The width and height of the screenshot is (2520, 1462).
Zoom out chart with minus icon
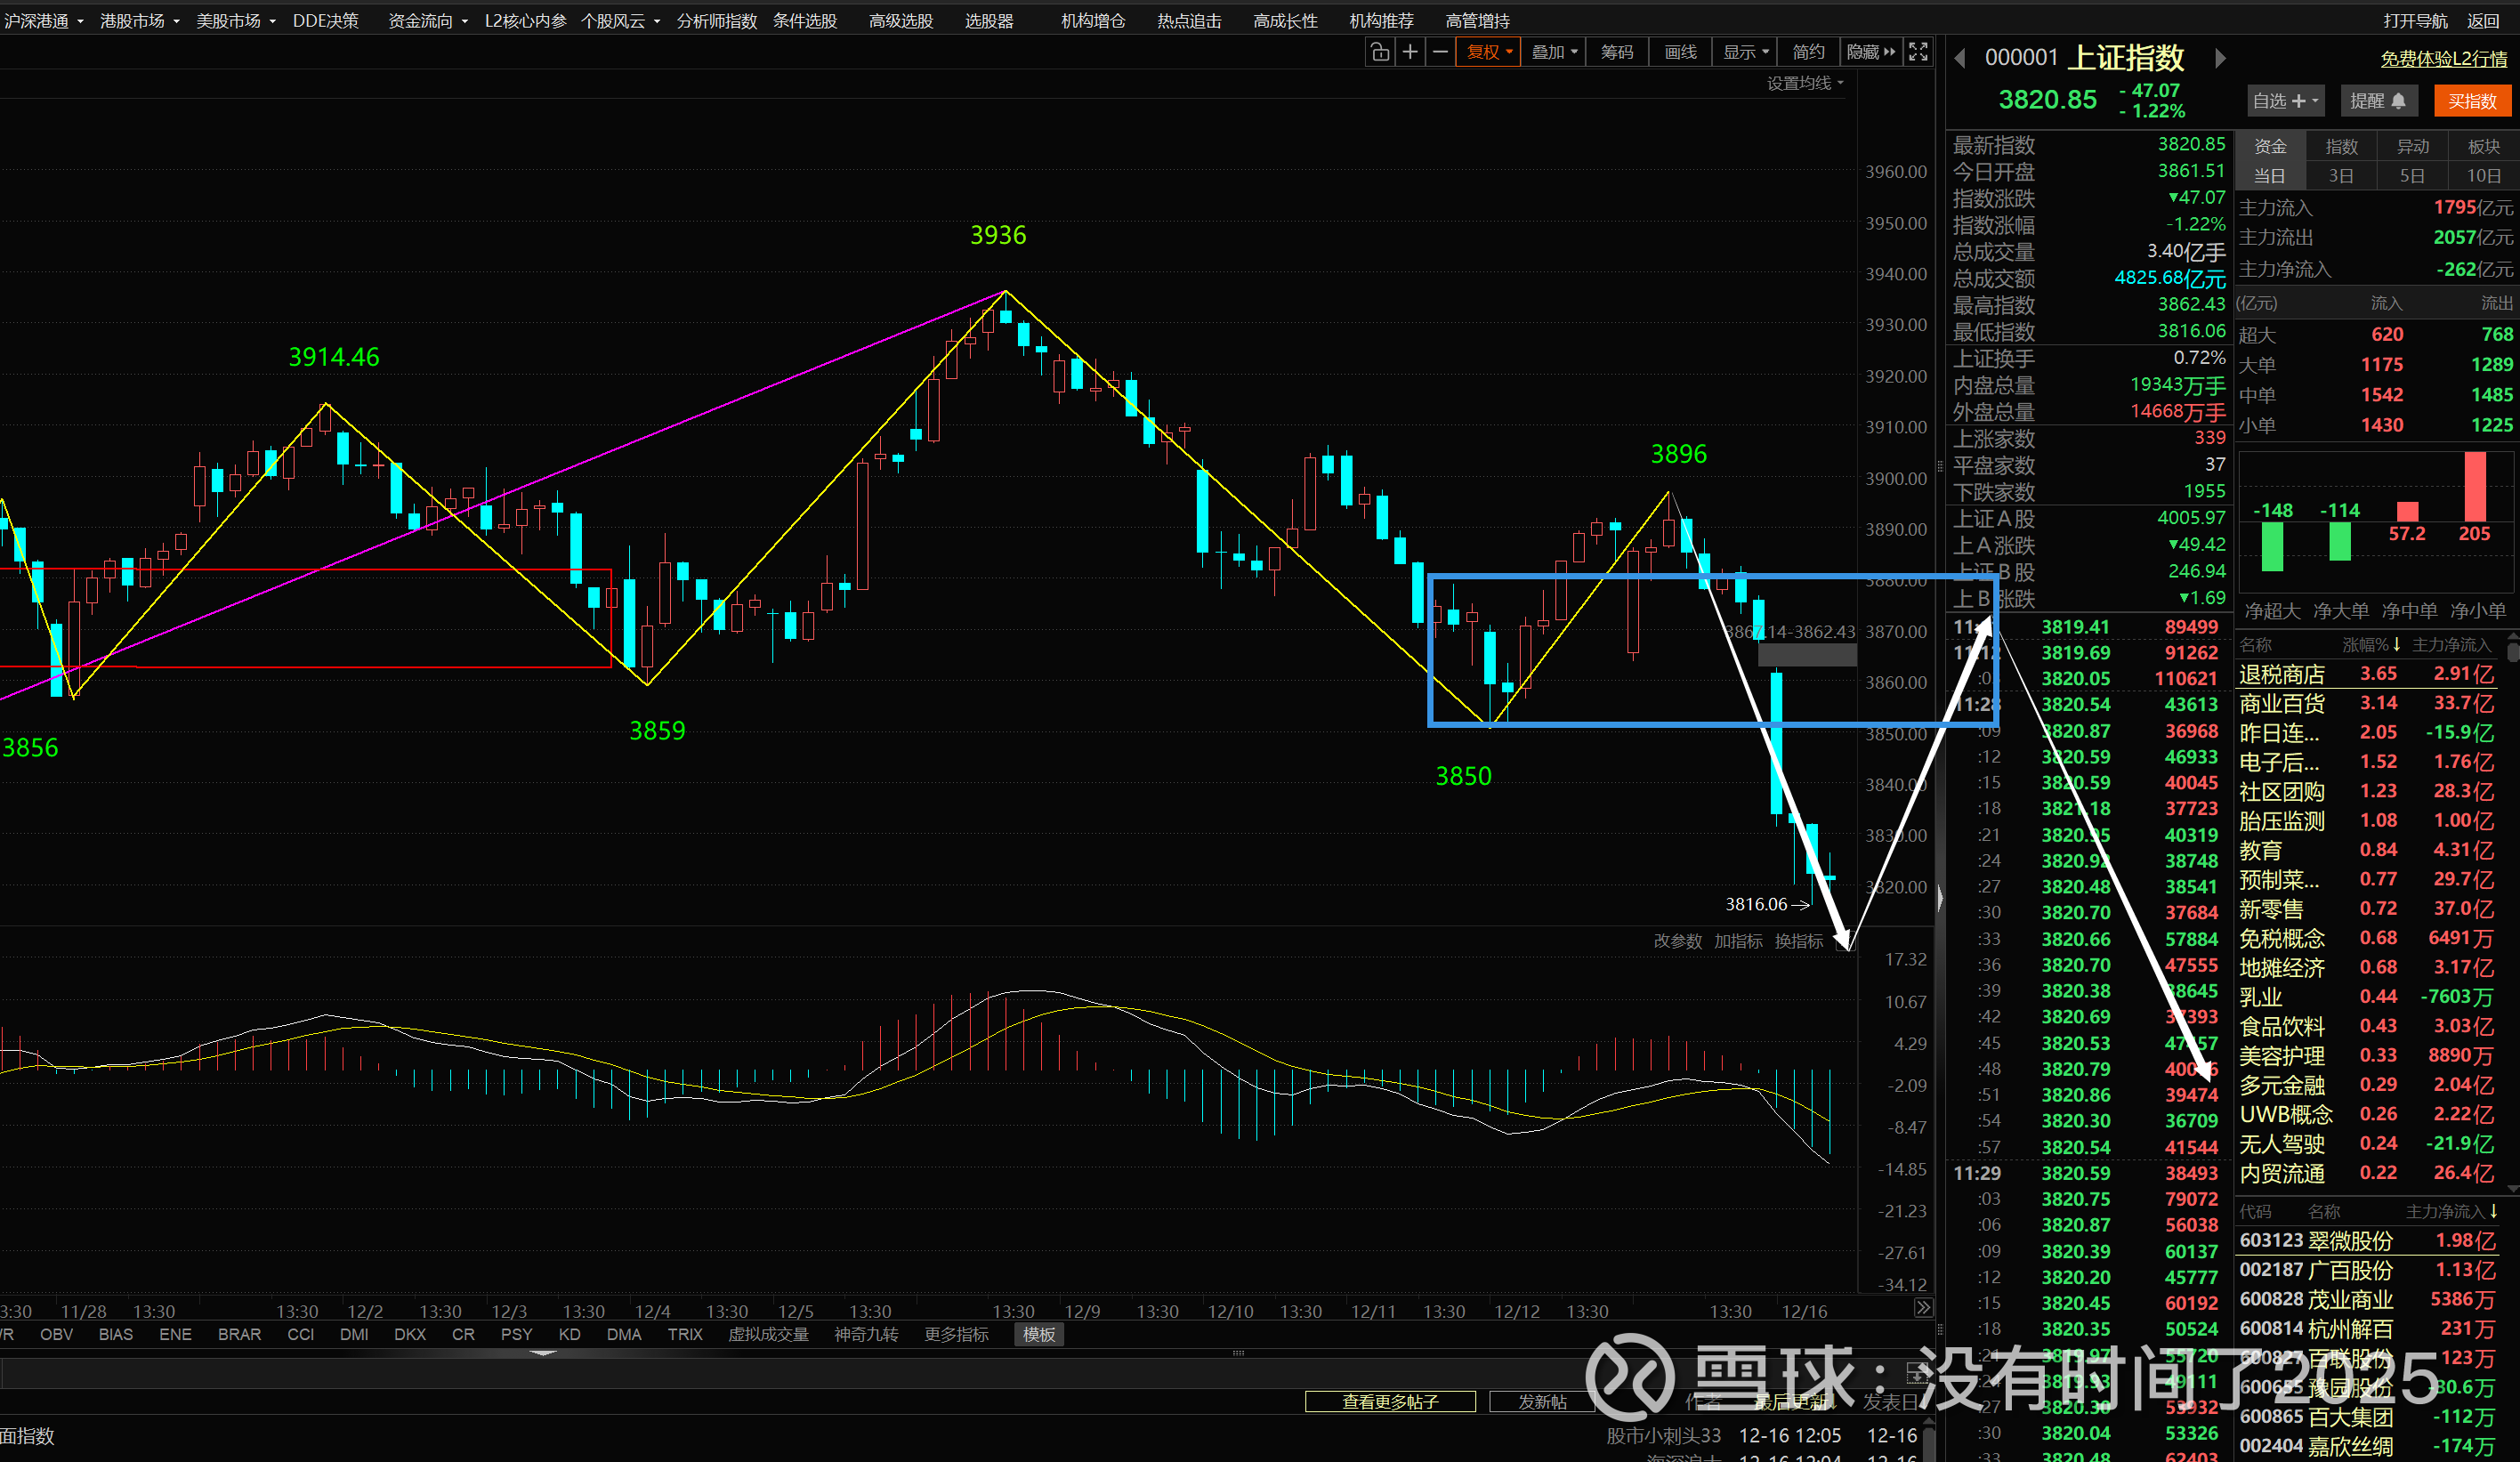click(x=1440, y=52)
